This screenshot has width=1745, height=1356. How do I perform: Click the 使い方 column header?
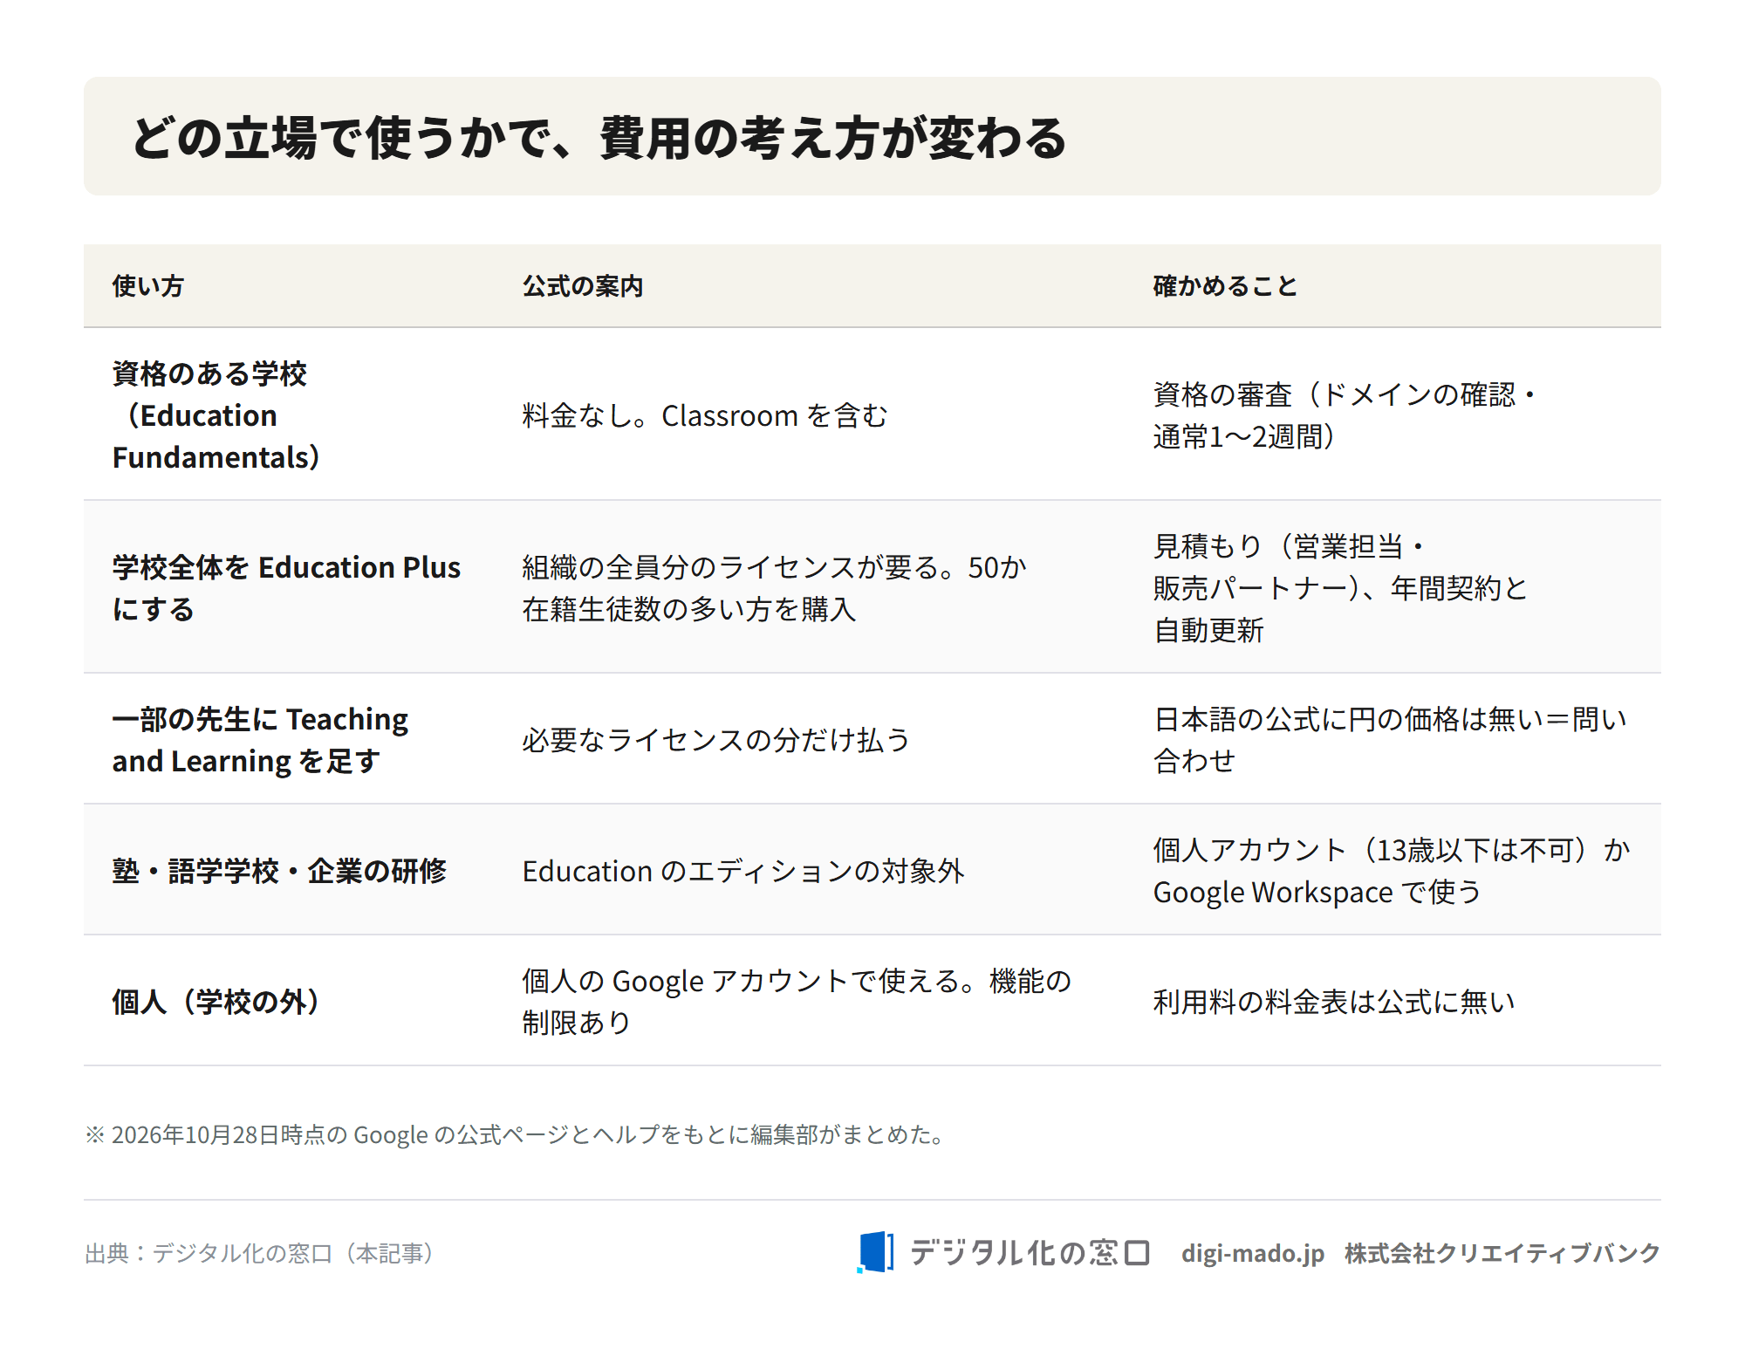[x=147, y=286]
